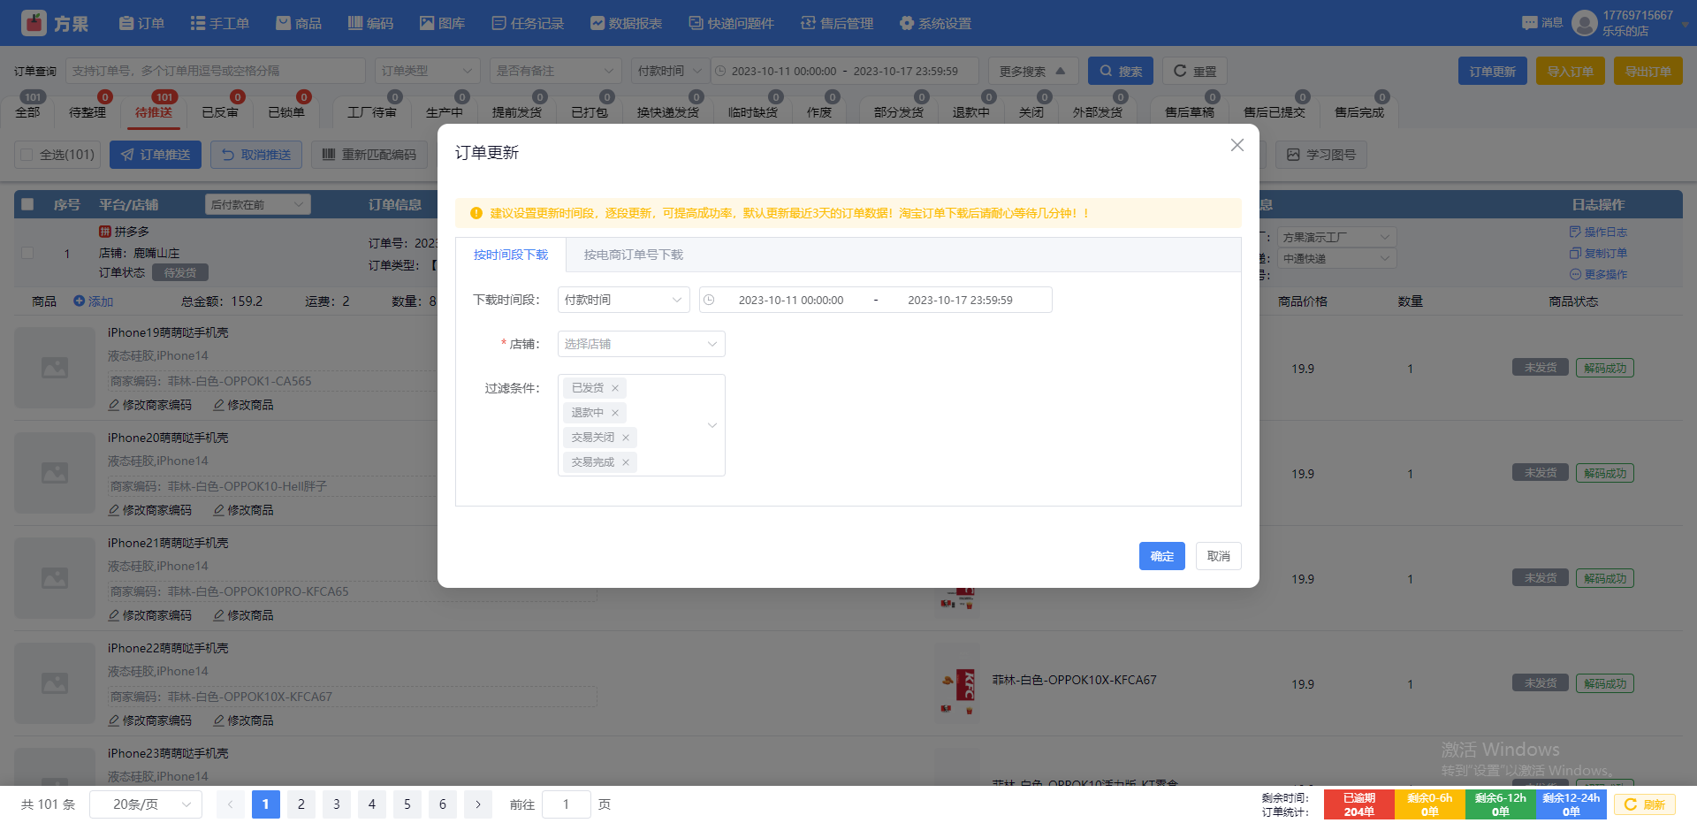Screen dimensions: 1697x823
Task: Go to page 3
Action: 337,804
